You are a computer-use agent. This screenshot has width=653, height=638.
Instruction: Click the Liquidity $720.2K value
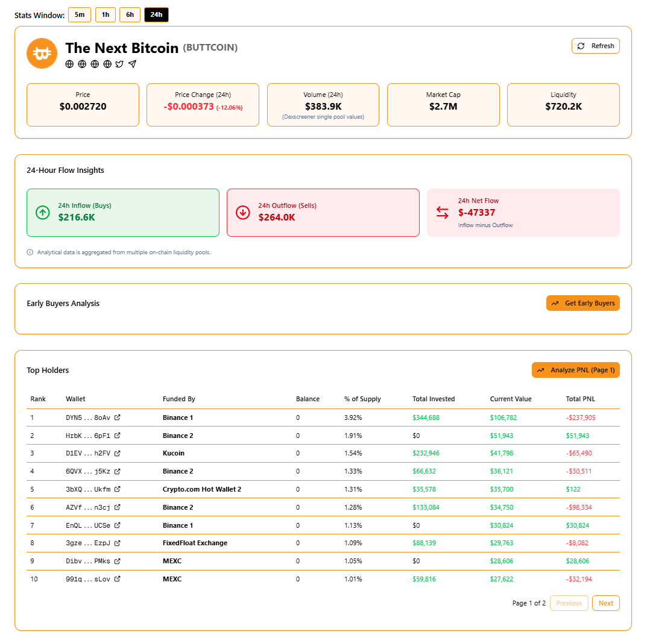coord(564,107)
